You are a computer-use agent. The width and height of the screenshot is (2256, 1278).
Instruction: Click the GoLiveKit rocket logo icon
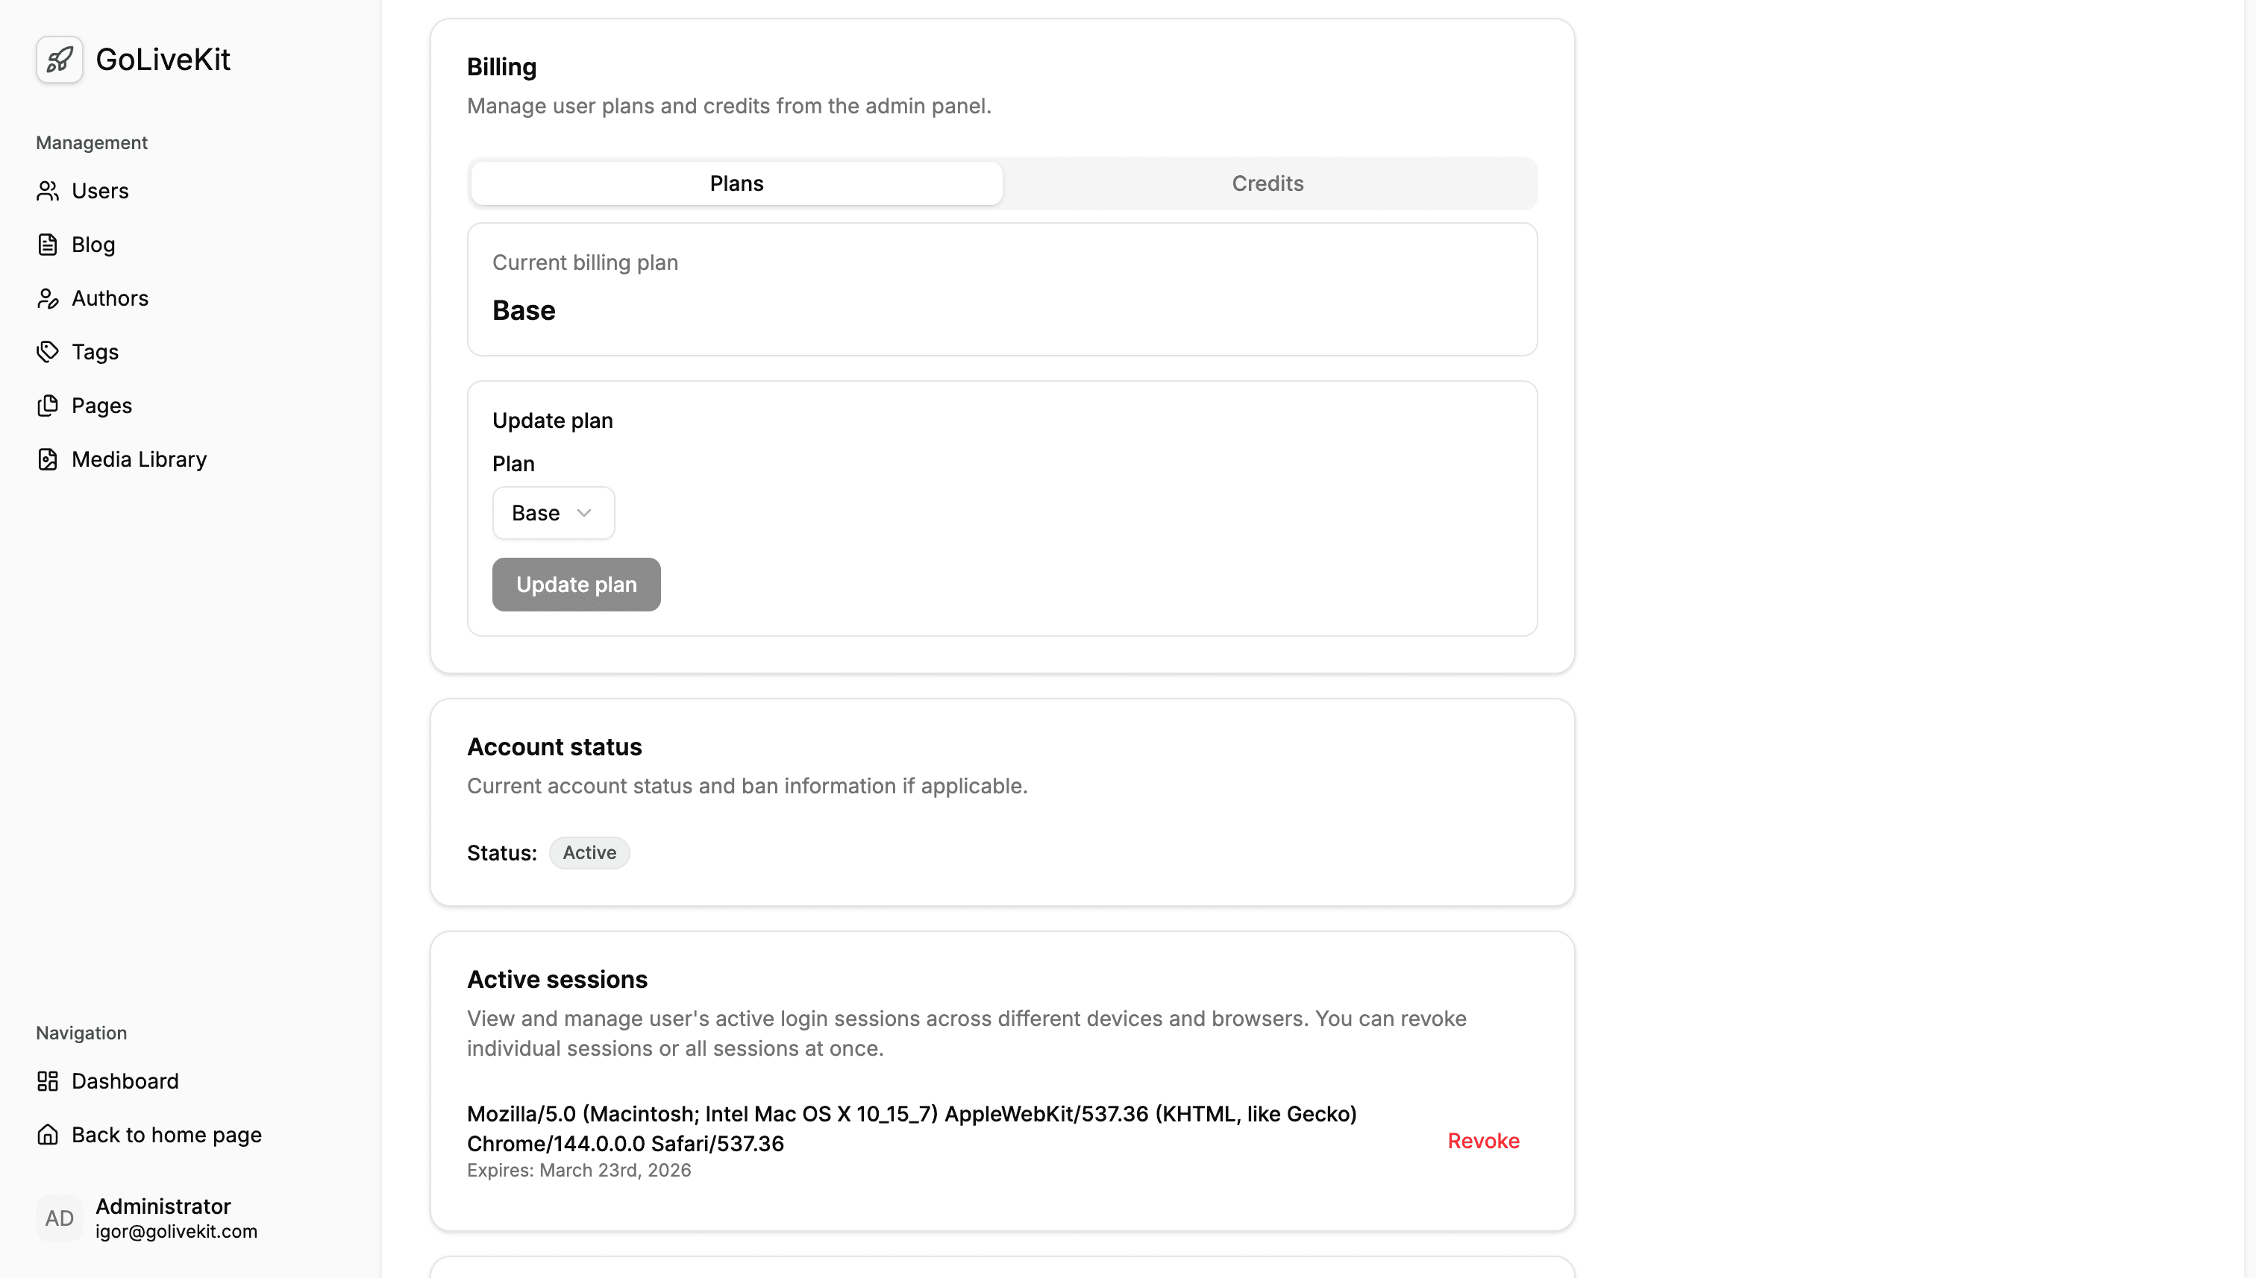coord(59,60)
